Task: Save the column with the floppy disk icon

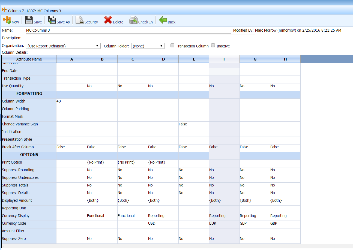Action: [29, 20]
